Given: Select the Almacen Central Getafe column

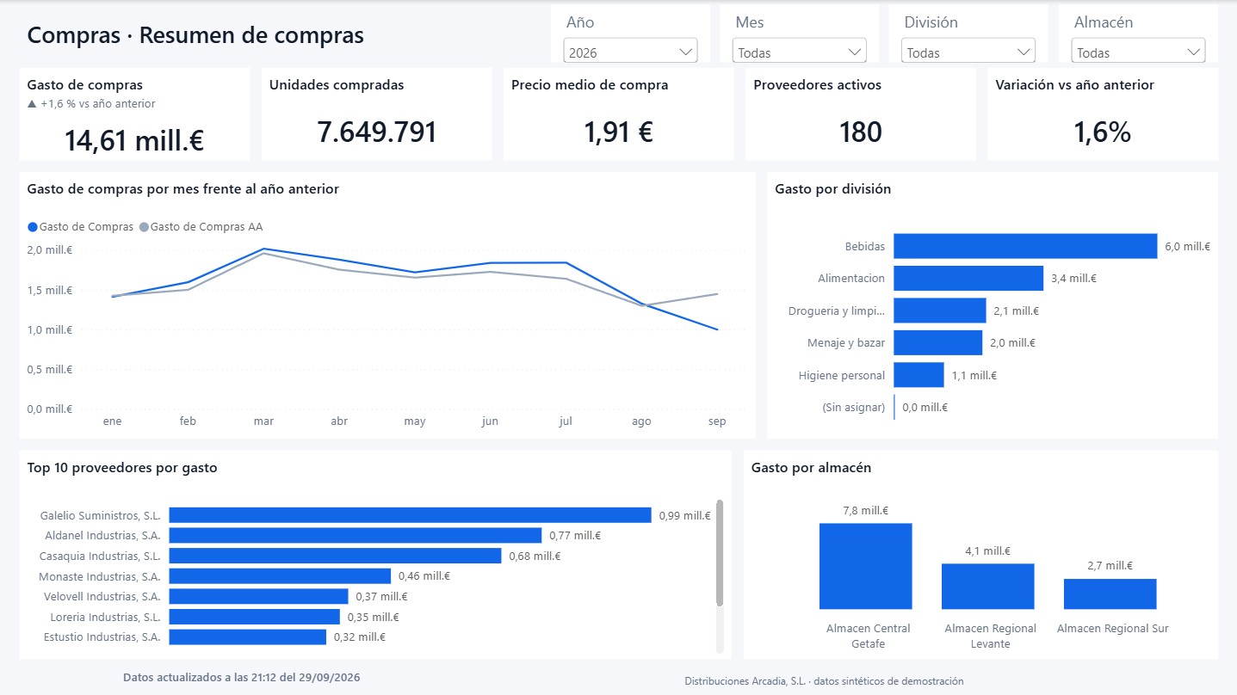Looking at the screenshot, I should 865,566.
